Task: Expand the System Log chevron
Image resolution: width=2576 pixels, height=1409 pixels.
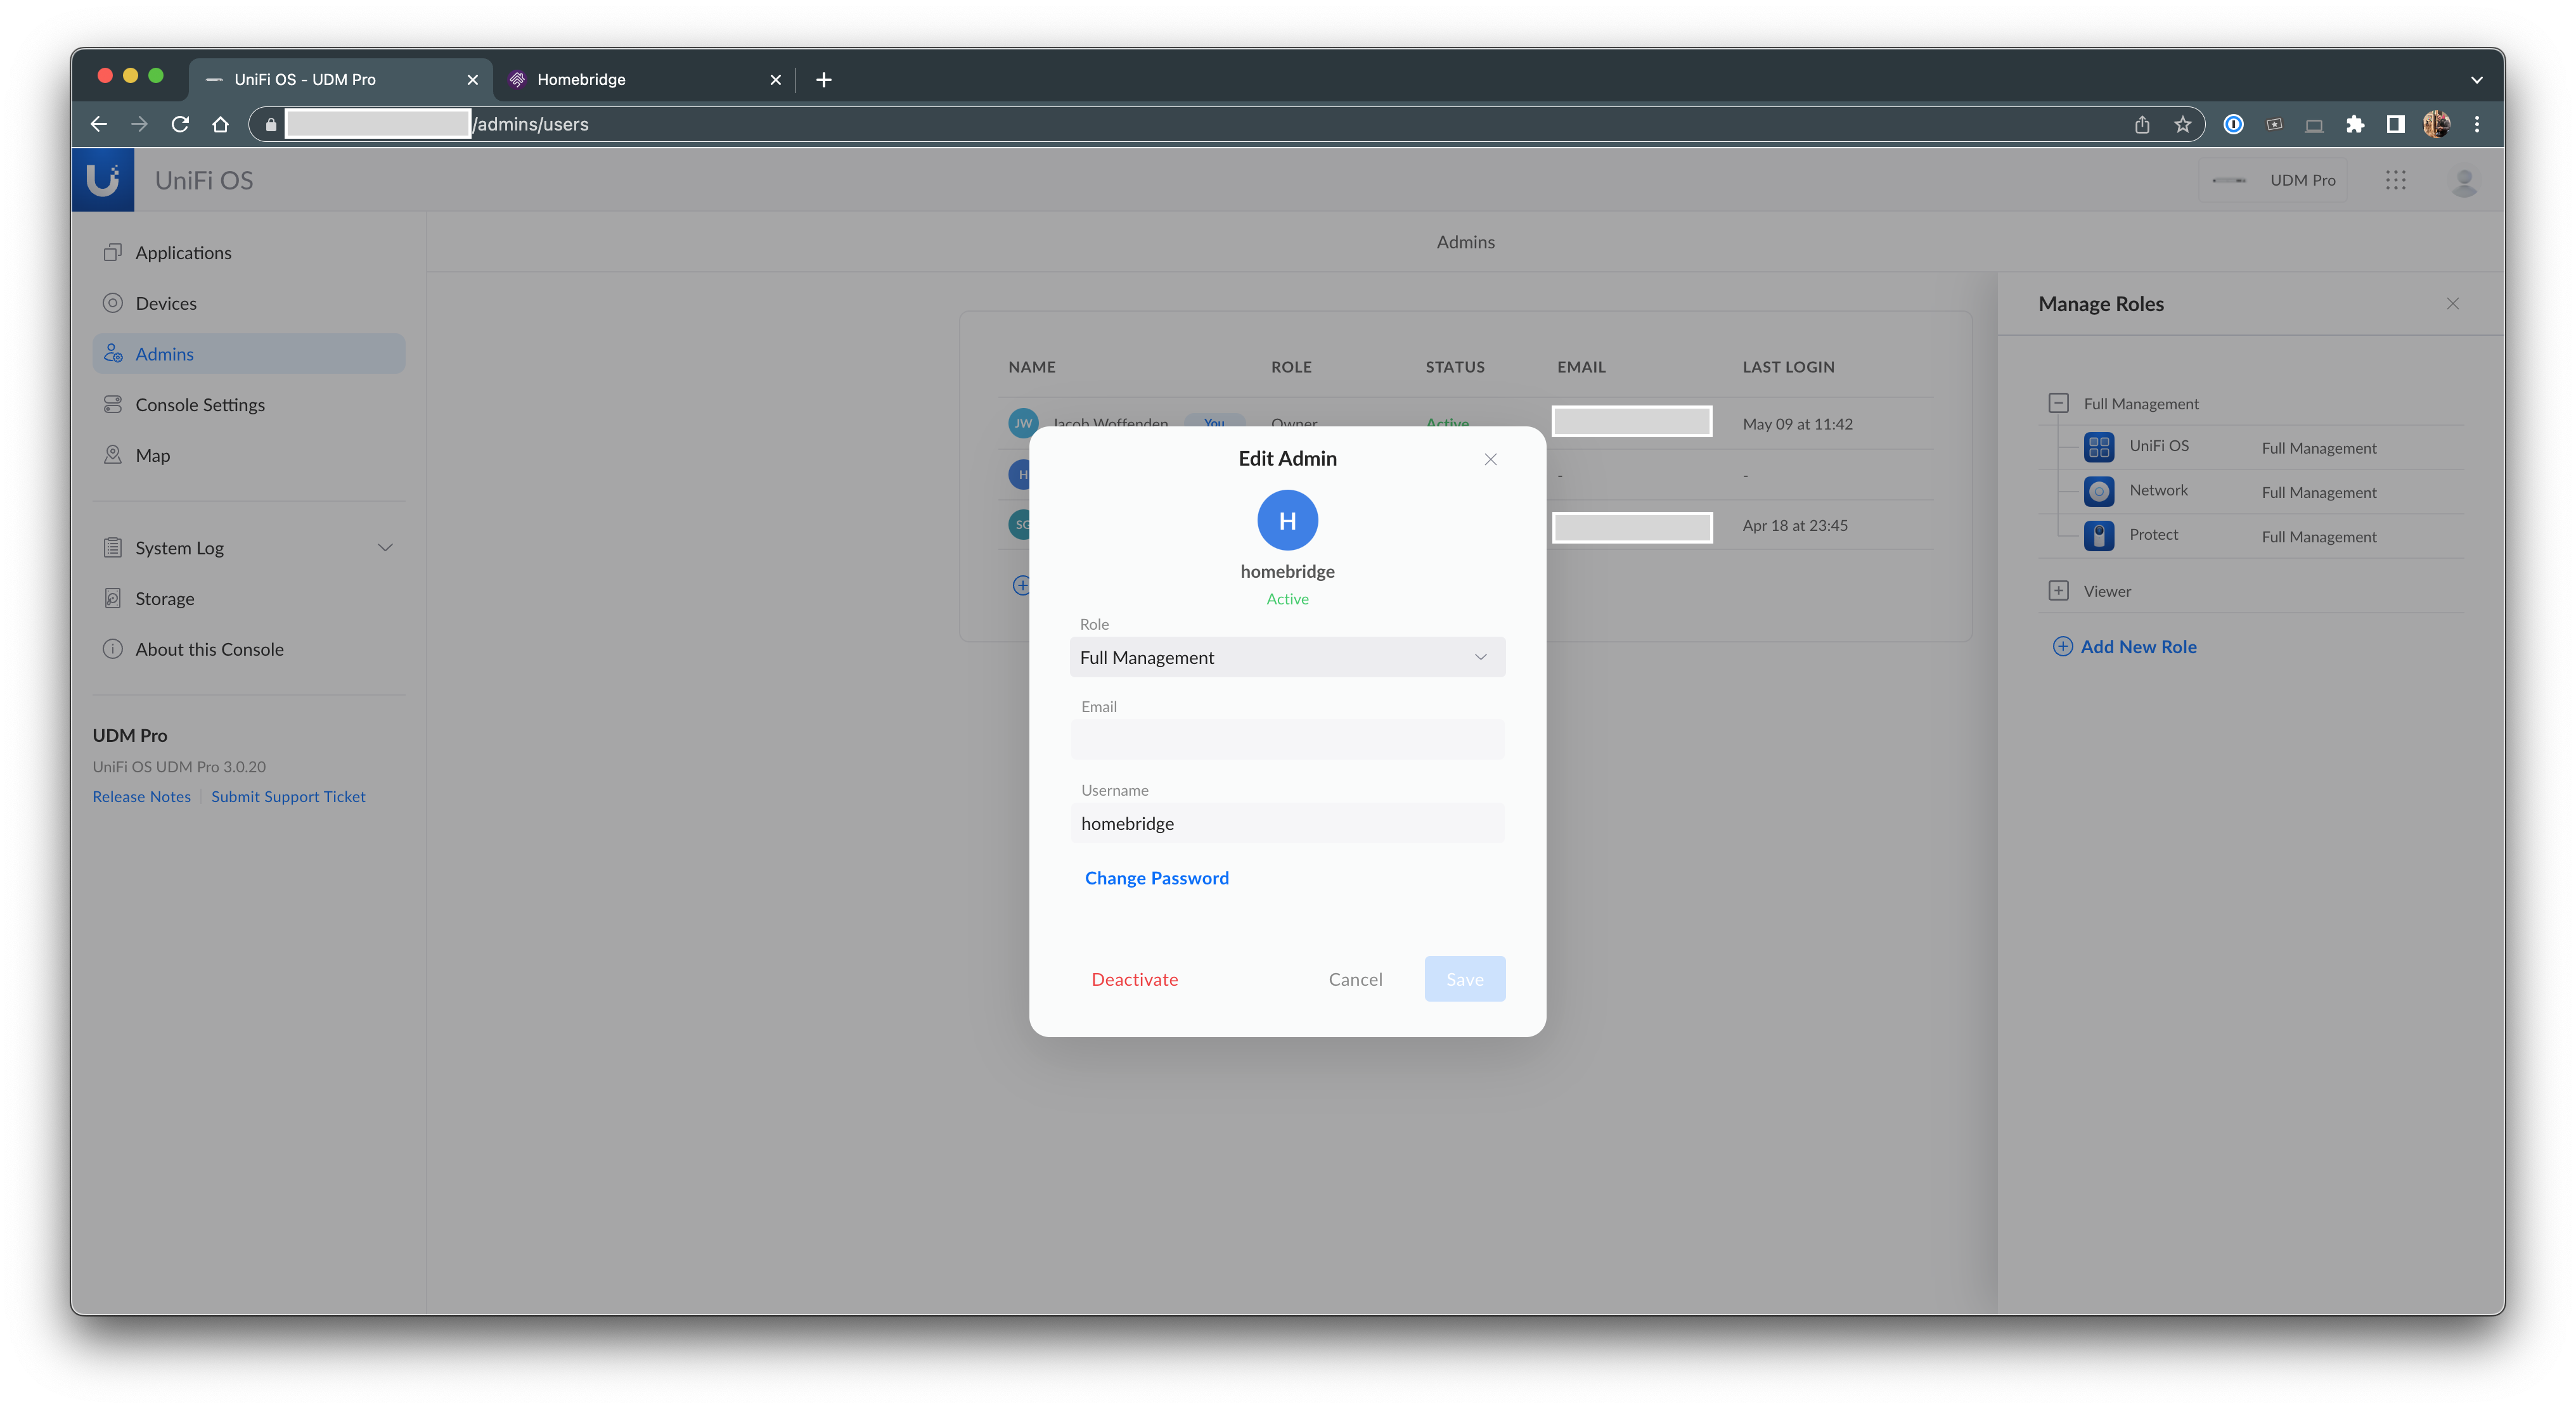Action: pos(385,547)
